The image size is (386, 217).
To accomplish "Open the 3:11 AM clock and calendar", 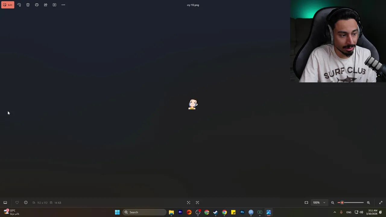I will pyautogui.click(x=372, y=212).
